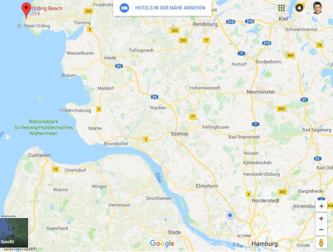Click the Neumünster city label
Image resolution: width=333 pixels, height=252 pixels.
(x=261, y=92)
